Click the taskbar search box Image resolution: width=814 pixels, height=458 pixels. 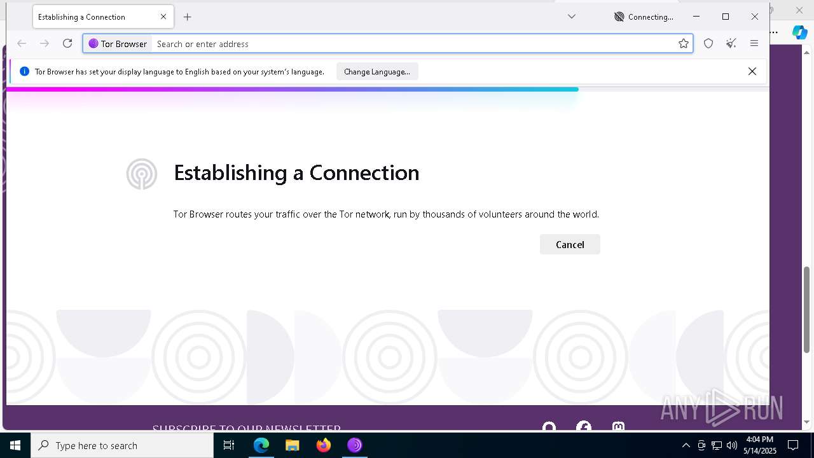pos(122,445)
